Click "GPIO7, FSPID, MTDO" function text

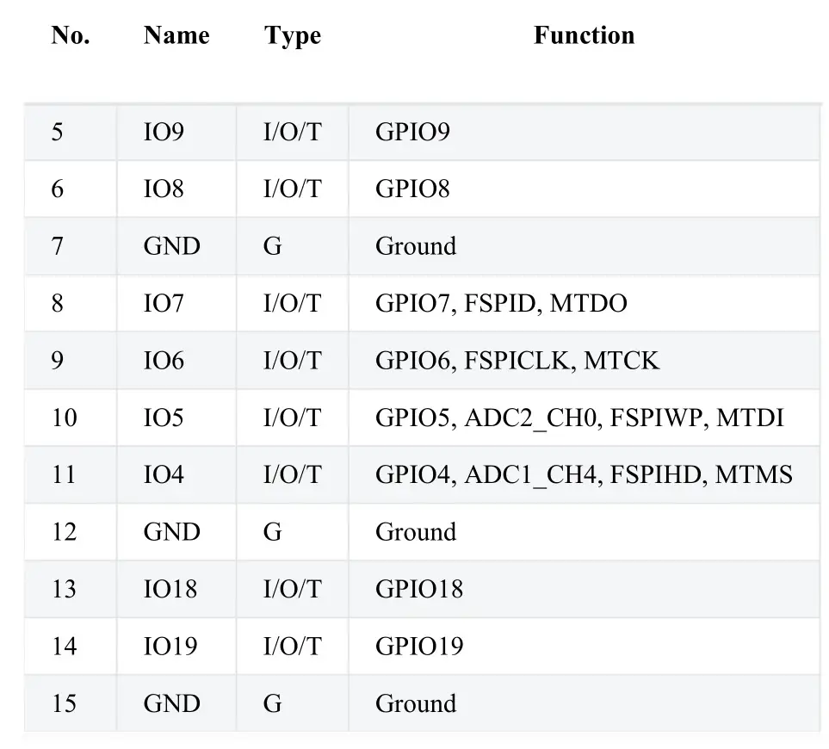pyautogui.click(x=501, y=303)
